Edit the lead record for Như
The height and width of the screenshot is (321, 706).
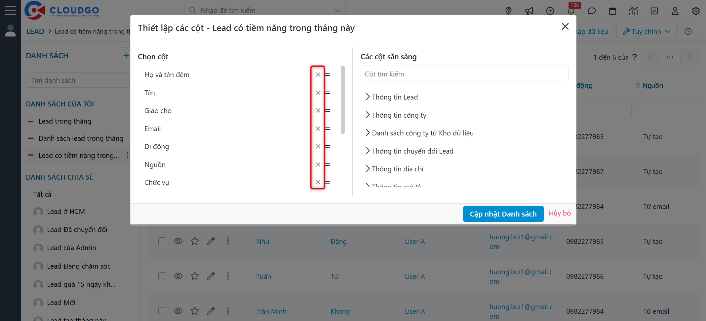tap(211, 241)
